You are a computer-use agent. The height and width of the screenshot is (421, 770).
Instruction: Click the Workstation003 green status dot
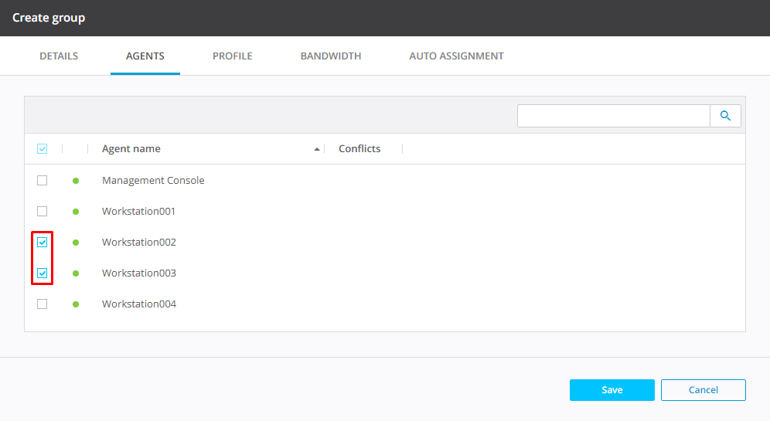pos(76,273)
